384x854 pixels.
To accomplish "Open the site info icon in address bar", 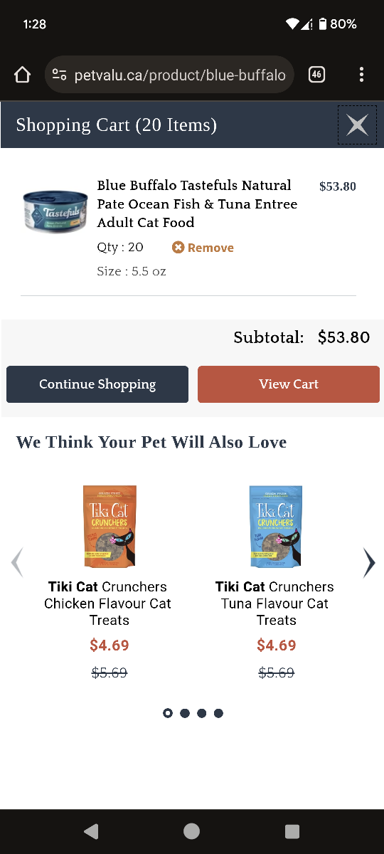I will [x=60, y=75].
